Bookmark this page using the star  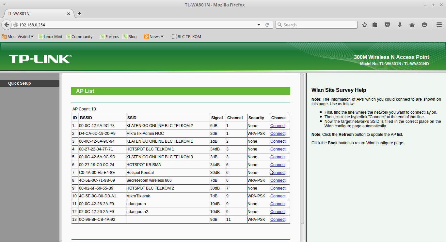364,24
